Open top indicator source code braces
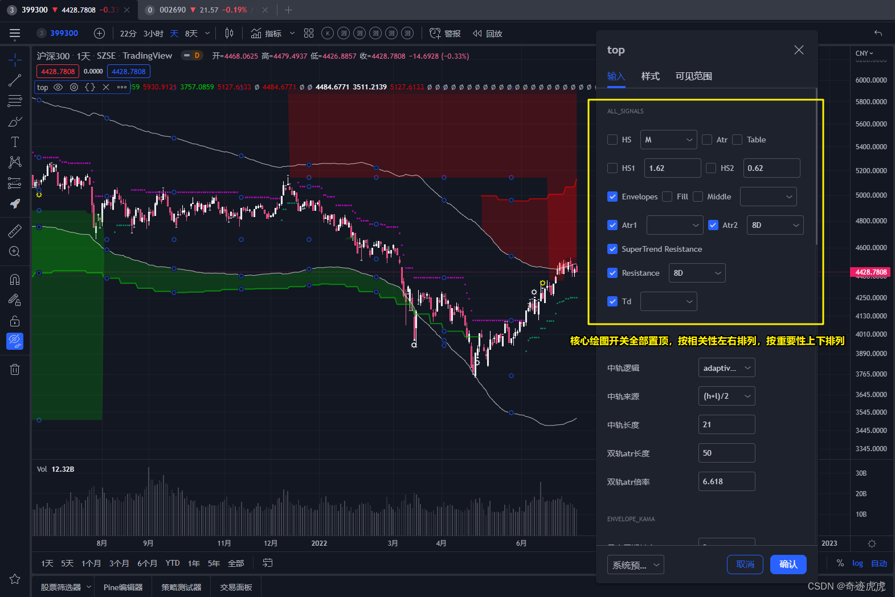 tap(90, 87)
